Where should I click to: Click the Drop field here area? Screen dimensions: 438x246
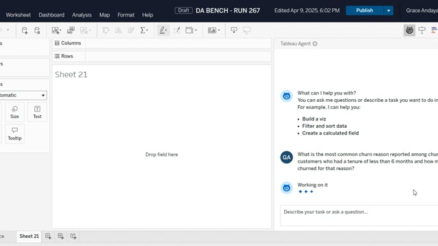click(162, 154)
